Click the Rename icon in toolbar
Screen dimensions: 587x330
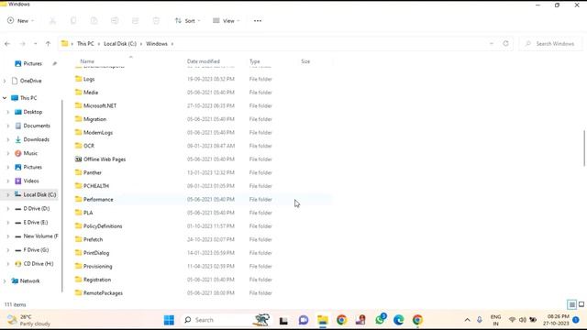click(x=115, y=21)
